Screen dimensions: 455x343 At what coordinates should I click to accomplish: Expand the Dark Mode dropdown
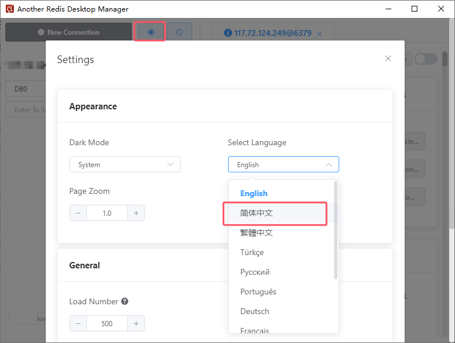click(124, 164)
